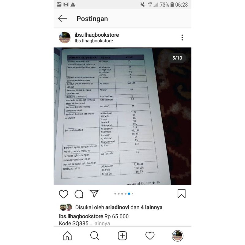The image size is (245, 245).
Task: Go to the Home tab in the bottom bar
Action: [x=67, y=236]
